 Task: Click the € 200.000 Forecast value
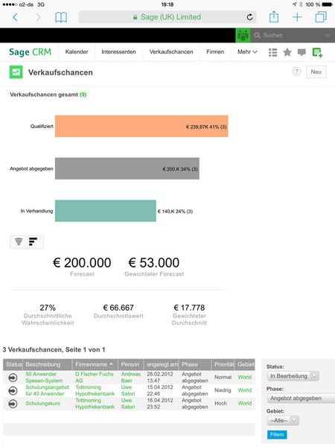coord(82,262)
